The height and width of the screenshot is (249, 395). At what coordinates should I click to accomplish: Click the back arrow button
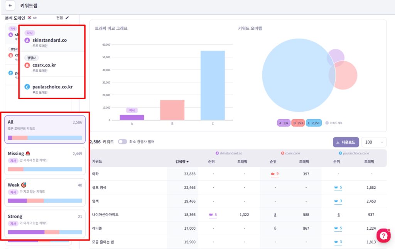pyautogui.click(x=10, y=6)
